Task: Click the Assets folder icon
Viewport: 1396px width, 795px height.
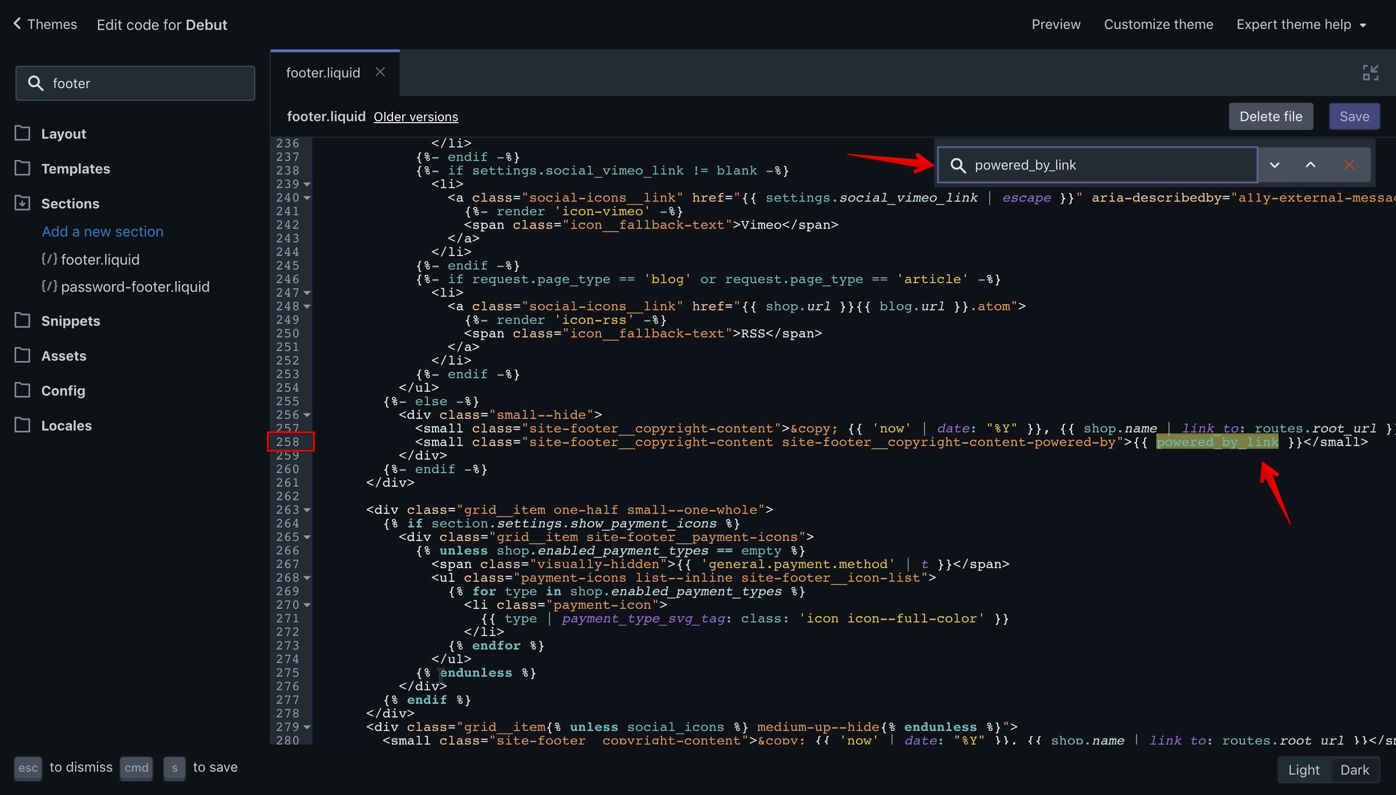Action: [x=22, y=355]
